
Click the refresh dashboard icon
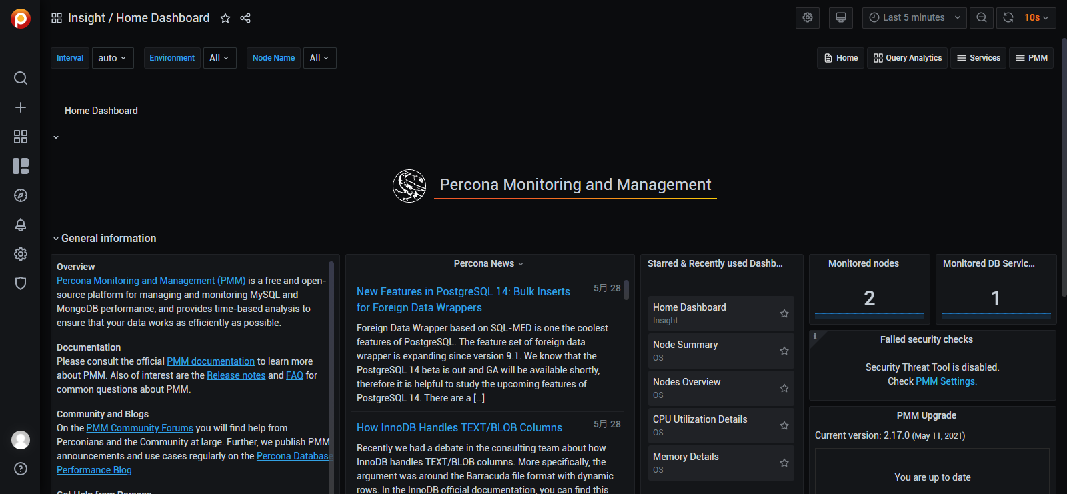(x=1008, y=18)
